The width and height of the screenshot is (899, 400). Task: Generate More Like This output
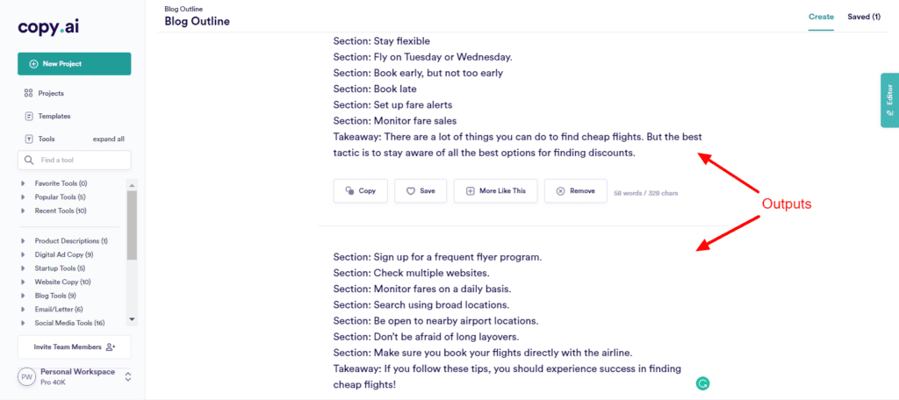[495, 190]
